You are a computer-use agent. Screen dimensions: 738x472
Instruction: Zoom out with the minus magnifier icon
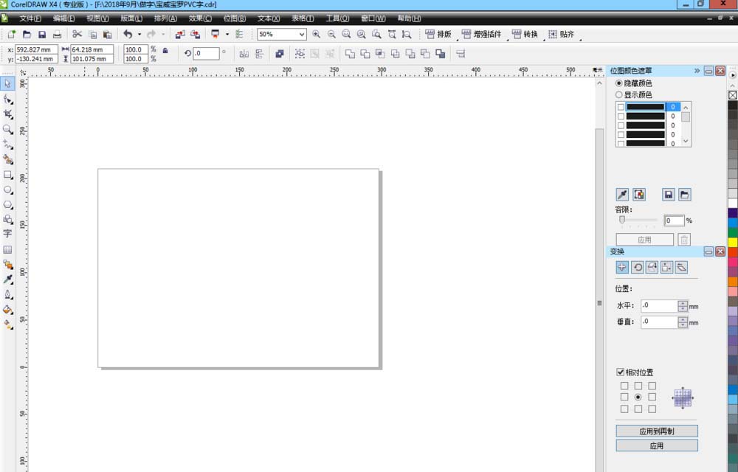pos(331,35)
